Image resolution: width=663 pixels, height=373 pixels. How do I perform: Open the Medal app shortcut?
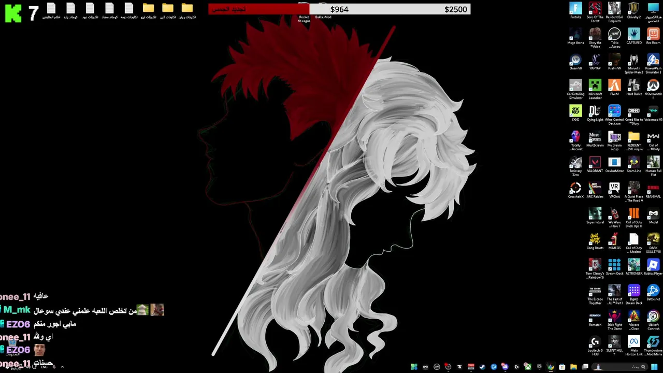click(x=653, y=216)
